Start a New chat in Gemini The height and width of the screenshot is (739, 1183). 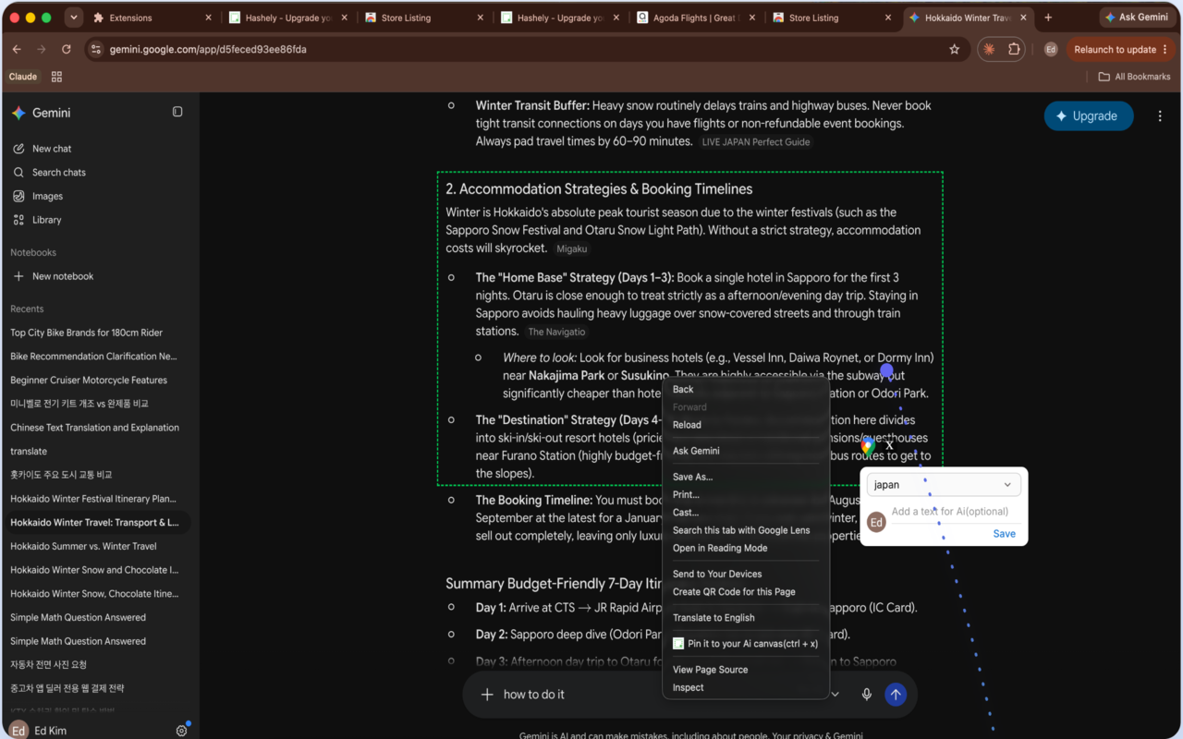(x=52, y=149)
